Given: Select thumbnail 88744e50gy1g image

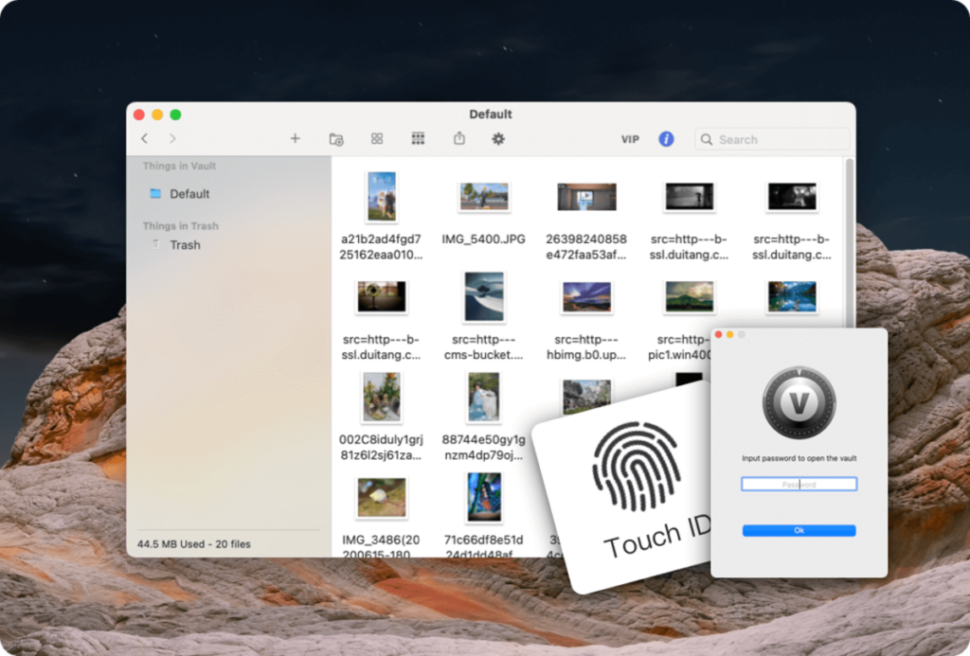Looking at the screenshot, I should pos(484,397).
